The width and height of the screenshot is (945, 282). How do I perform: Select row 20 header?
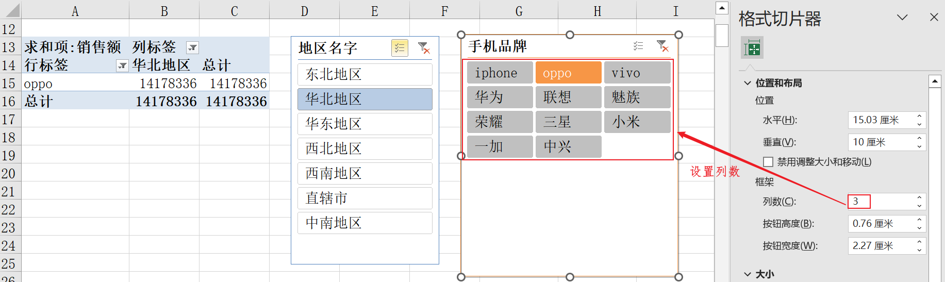click(10, 174)
